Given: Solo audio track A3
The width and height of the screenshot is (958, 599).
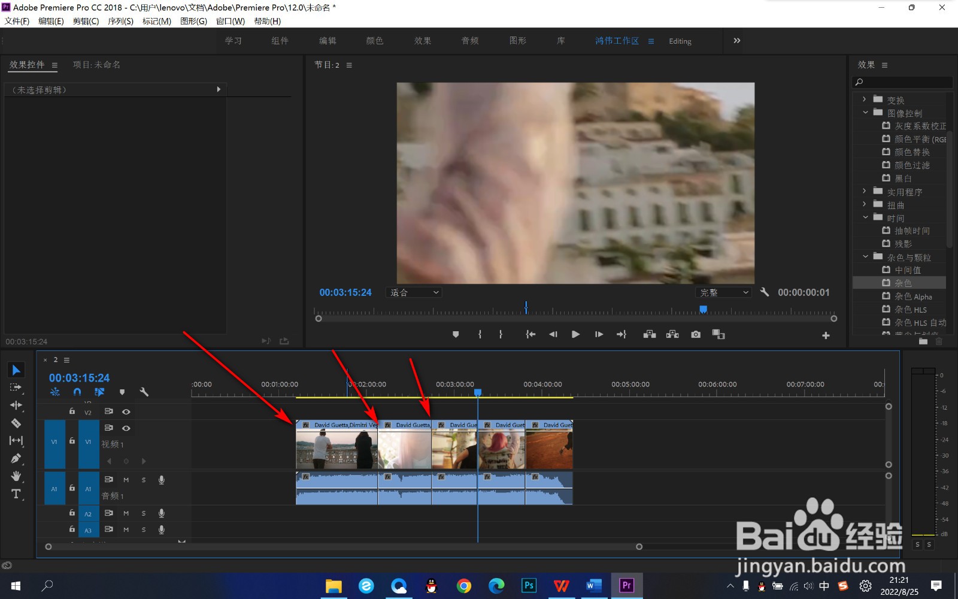Looking at the screenshot, I should (144, 530).
